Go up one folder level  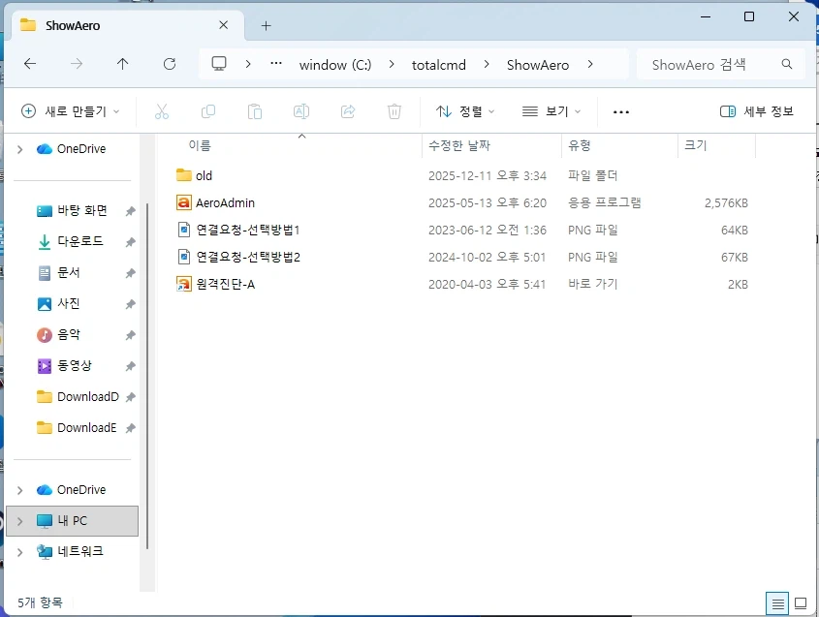click(122, 64)
